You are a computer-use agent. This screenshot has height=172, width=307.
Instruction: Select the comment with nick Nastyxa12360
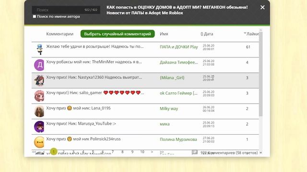click(x=94, y=77)
